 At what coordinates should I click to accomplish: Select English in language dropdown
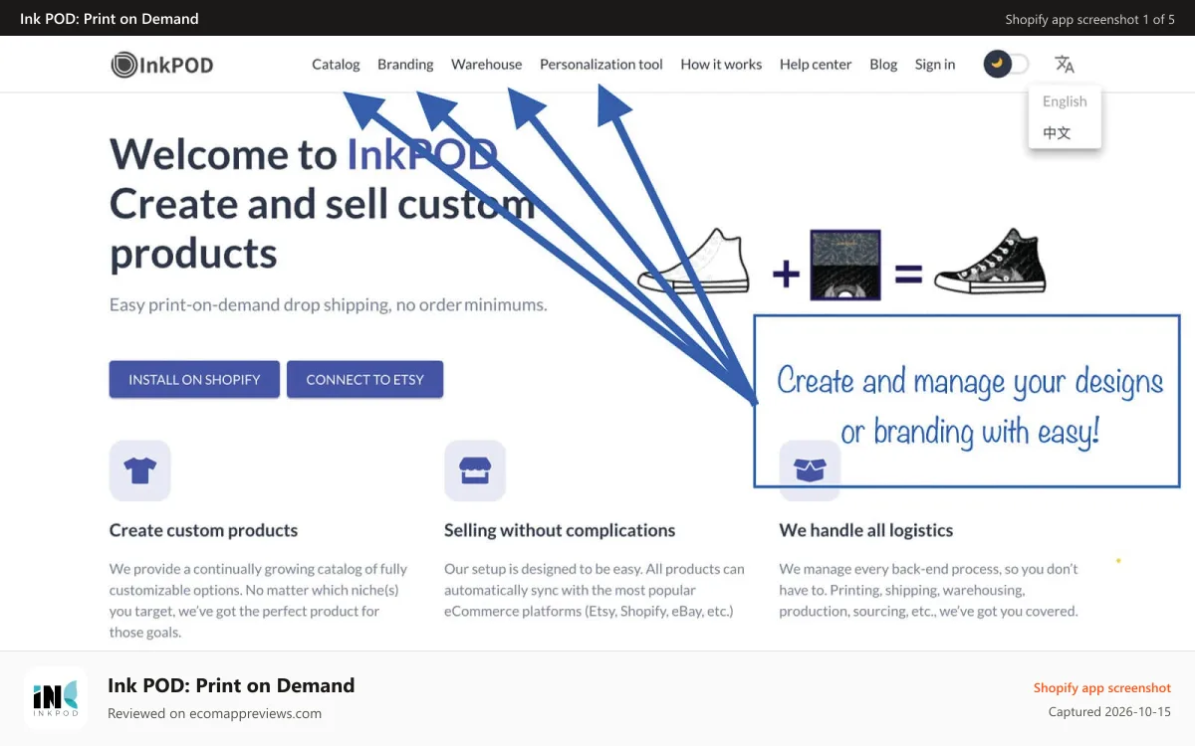pyautogui.click(x=1065, y=101)
